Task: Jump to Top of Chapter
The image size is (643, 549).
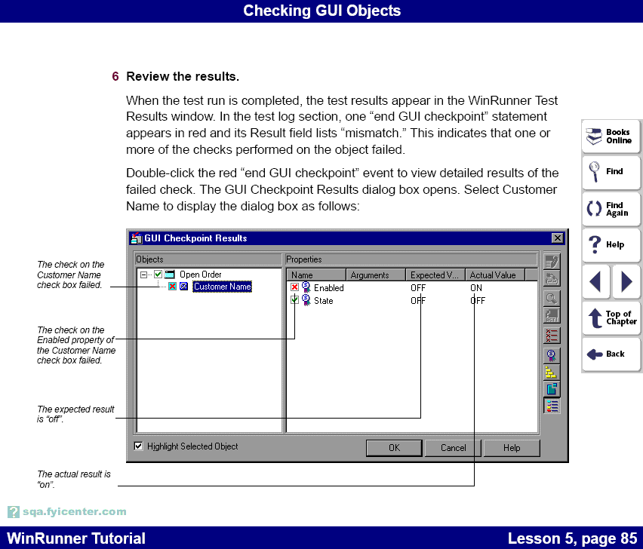Action: pyautogui.click(x=611, y=317)
